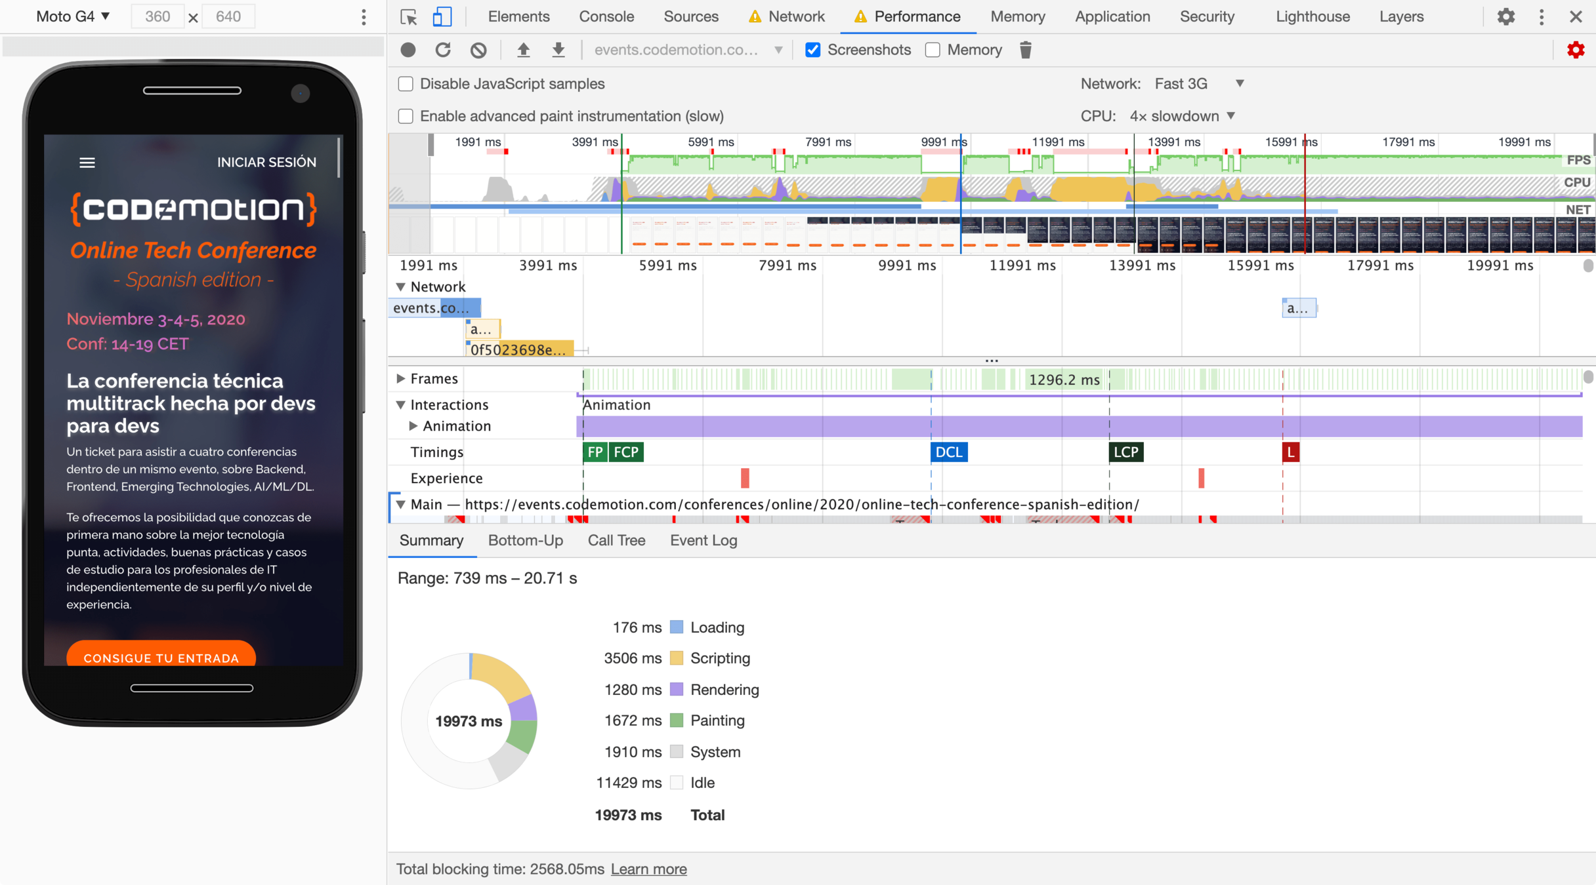Expand the Frames track
The height and width of the screenshot is (885, 1596).
click(x=400, y=379)
